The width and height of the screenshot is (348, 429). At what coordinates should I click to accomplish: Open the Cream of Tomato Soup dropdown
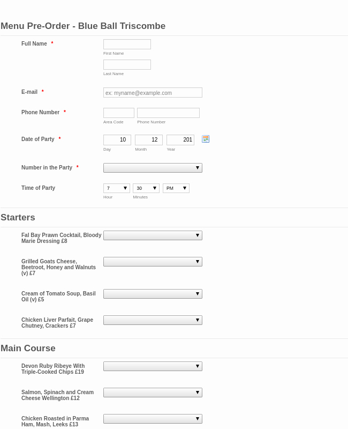coord(153,294)
